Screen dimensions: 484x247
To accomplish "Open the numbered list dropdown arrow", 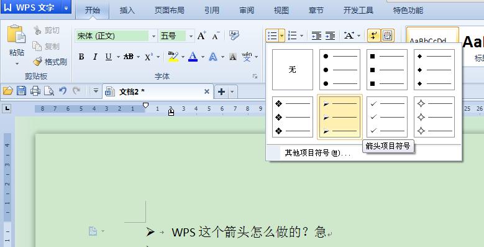I will tap(301, 36).
